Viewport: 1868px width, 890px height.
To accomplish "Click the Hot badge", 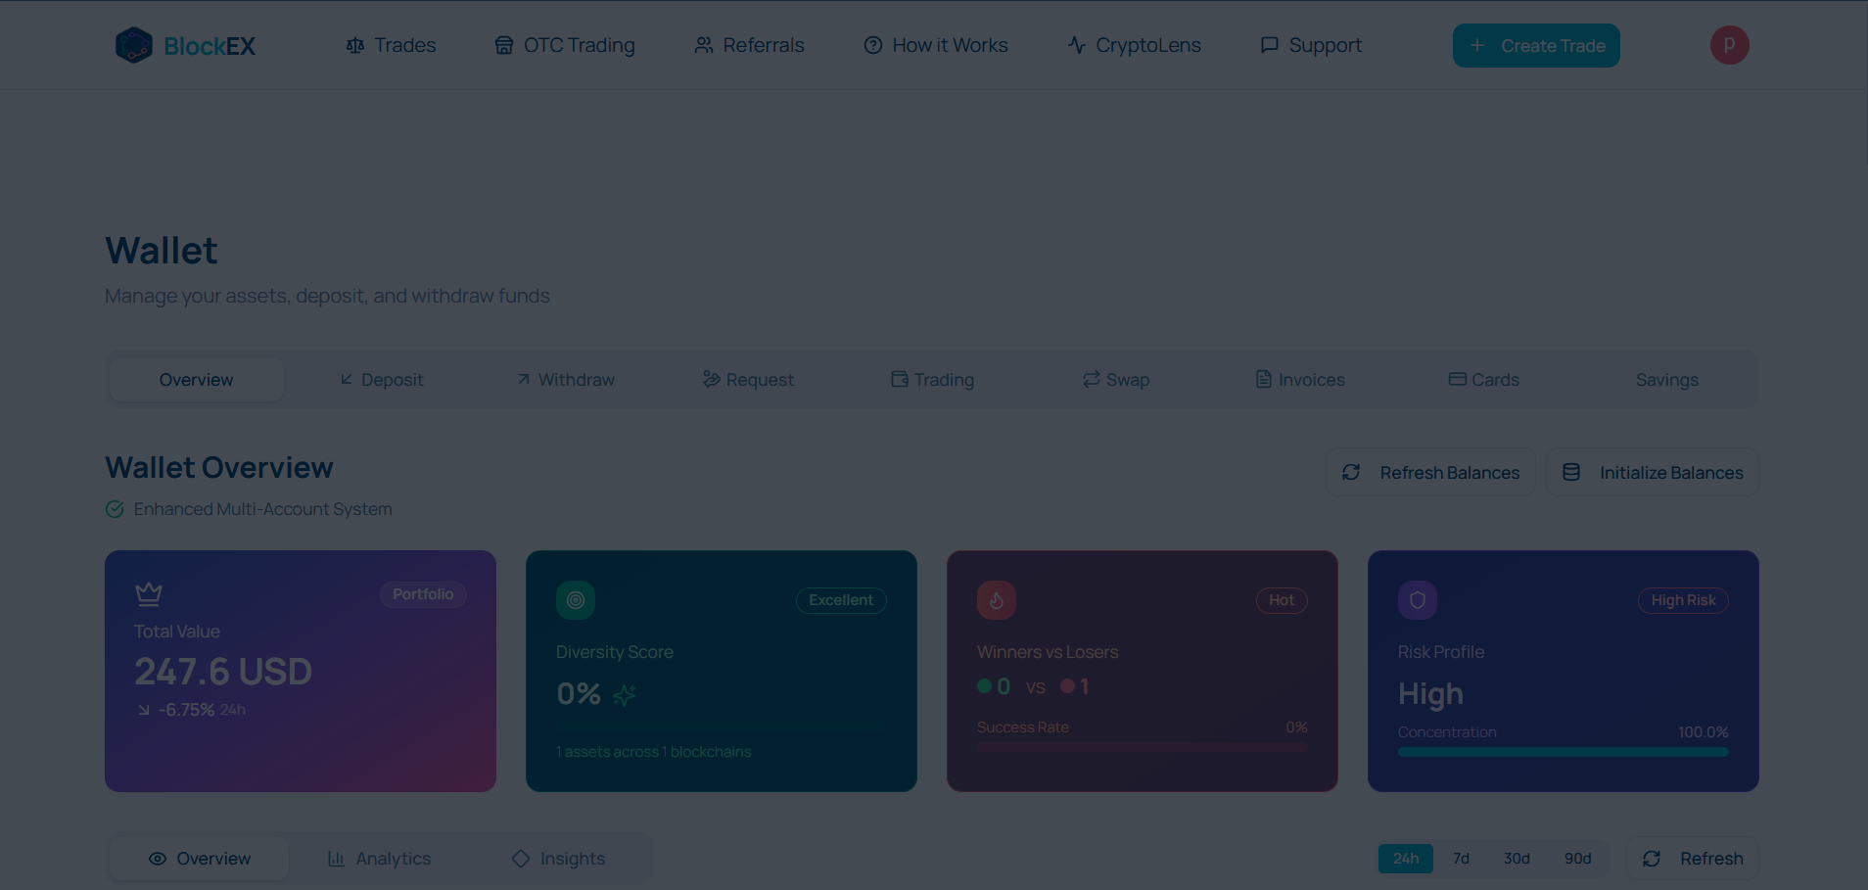I will [1282, 600].
